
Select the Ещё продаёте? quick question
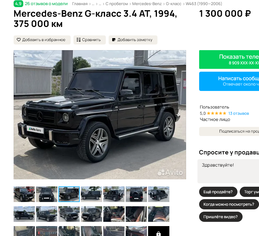pos(218,192)
